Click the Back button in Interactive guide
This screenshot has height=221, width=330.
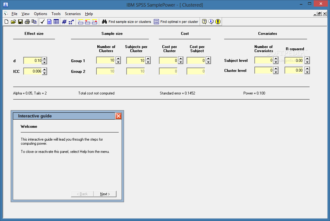pyautogui.click(x=82, y=194)
